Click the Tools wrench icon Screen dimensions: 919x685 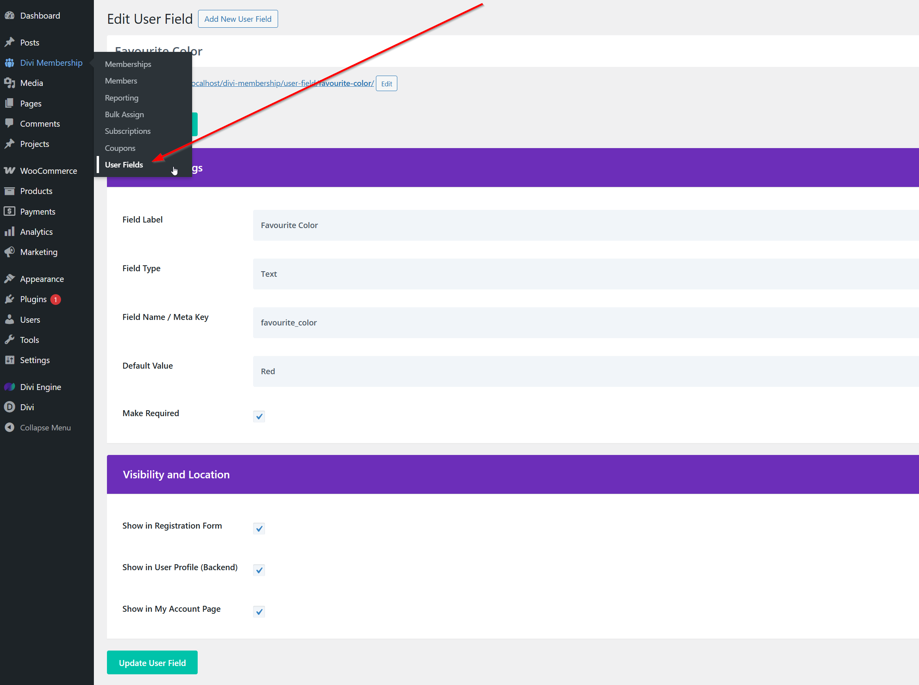tap(10, 340)
